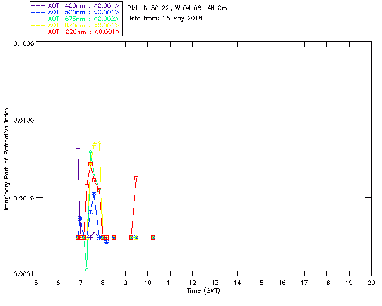Viewport: 382px width, 306px height.
Task: Select the lowest green diamond data point
Action: pos(87,270)
